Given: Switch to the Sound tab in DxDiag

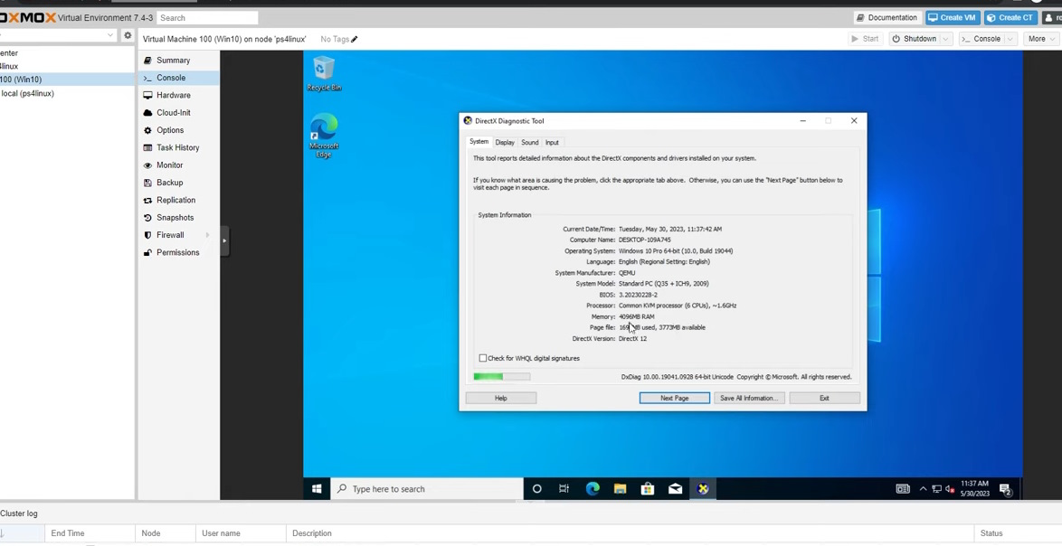Looking at the screenshot, I should [x=530, y=142].
